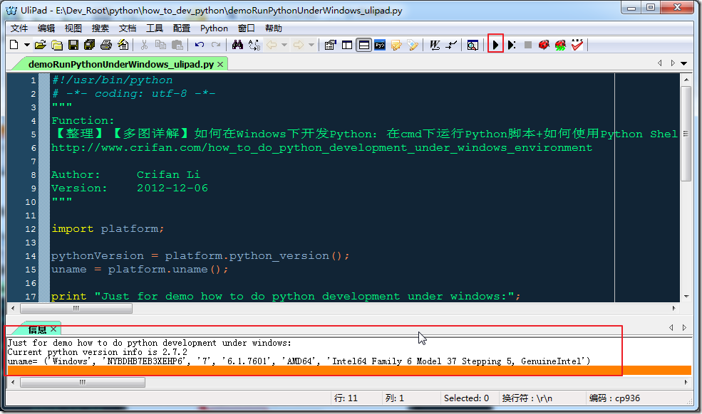This screenshot has height=414, width=702.
Task: Open Find with the binoculars icon
Action: tap(238, 45)
